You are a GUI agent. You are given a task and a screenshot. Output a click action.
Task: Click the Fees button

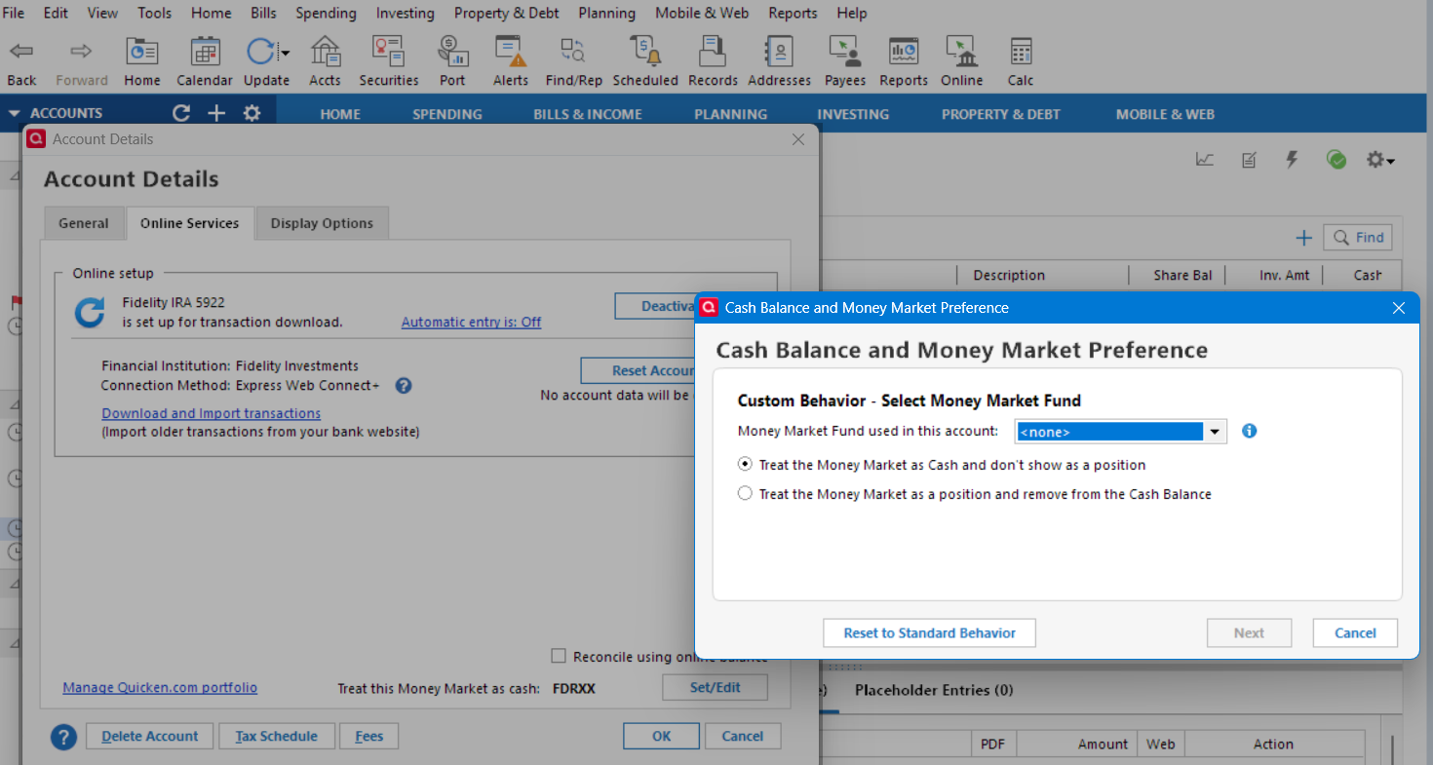[368, 736]
